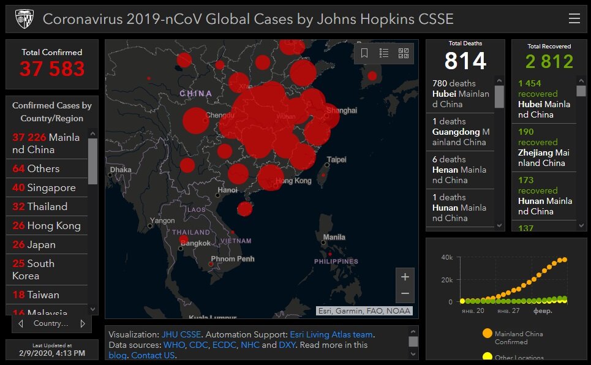
Task: Open the Esri Living Atlas team link
Action: coord(331,334)
